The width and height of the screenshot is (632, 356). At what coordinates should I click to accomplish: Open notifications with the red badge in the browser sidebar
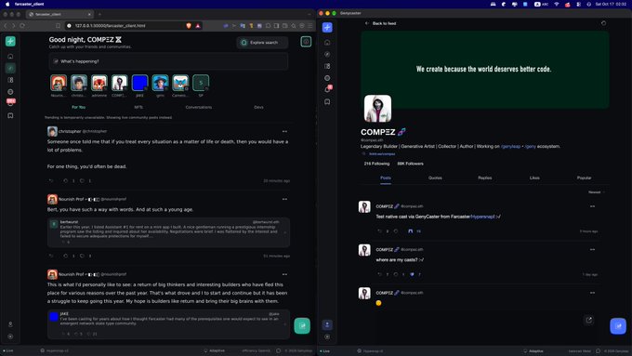pyautogui.click(x=10, y=102)
